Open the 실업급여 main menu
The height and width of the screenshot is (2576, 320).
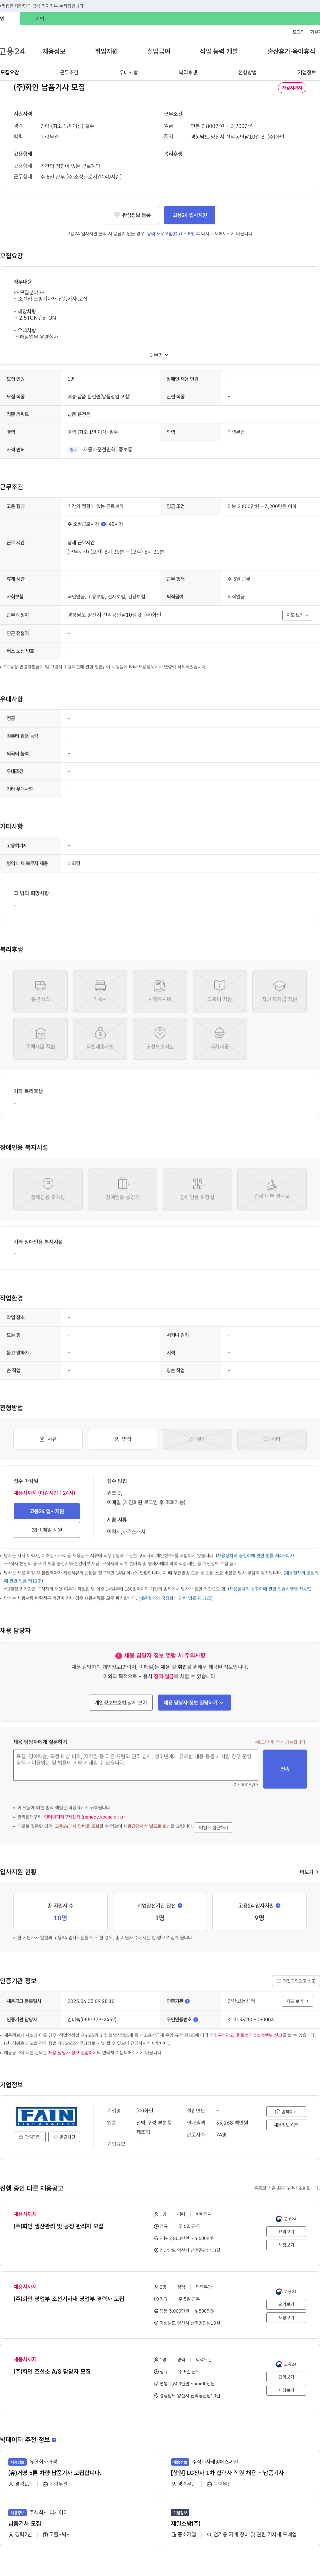pos(159,51)
